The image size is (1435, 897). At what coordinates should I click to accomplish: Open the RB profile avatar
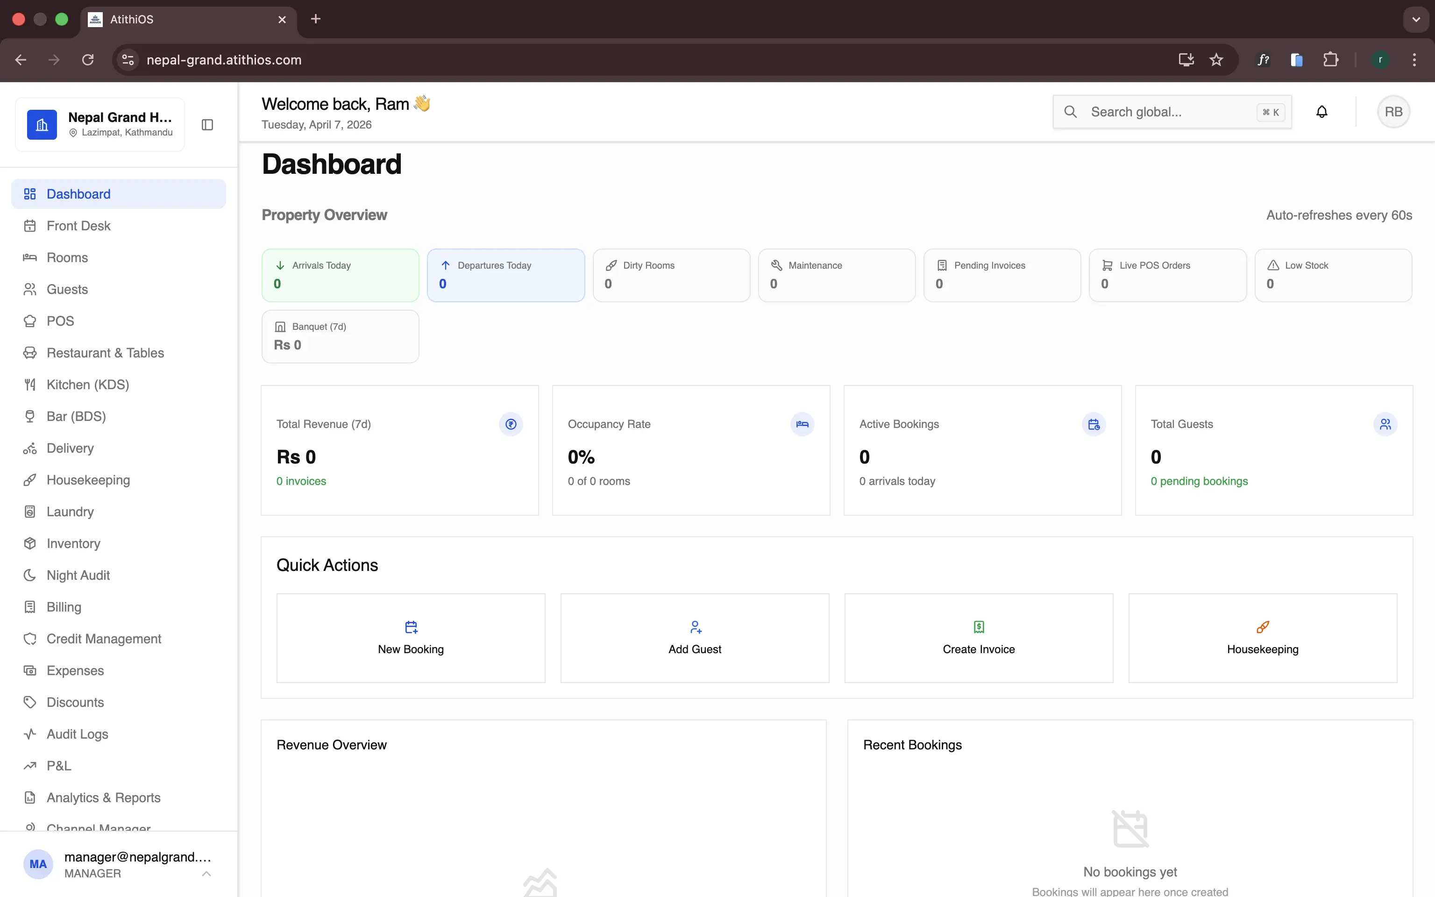tap(1393, 112)
